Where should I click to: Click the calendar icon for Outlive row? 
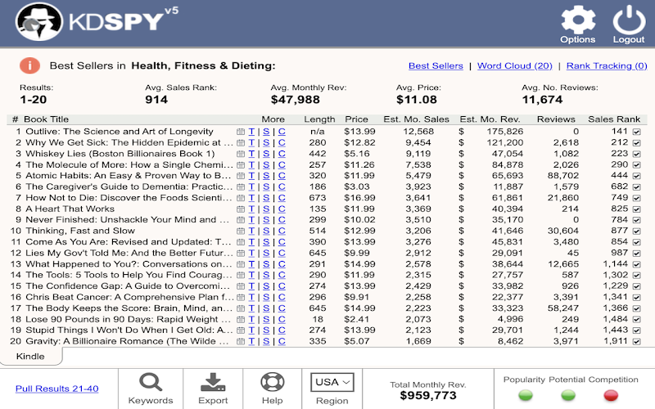pos(241,132)
